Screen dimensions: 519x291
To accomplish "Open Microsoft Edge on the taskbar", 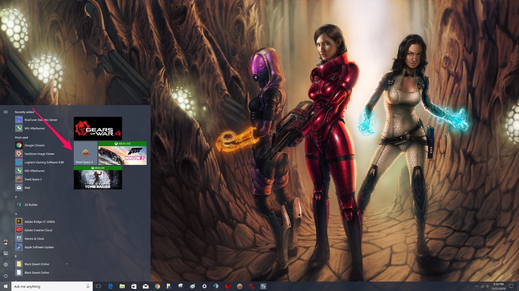I will [110, 286].
